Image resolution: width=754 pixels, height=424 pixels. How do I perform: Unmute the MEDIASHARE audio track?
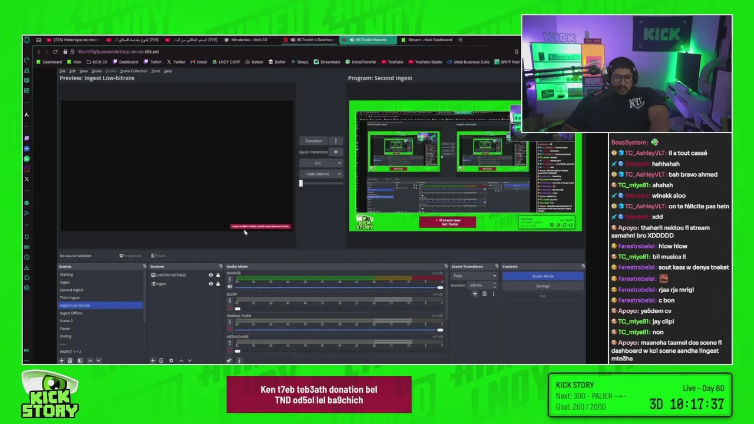(x=230, y=350)
